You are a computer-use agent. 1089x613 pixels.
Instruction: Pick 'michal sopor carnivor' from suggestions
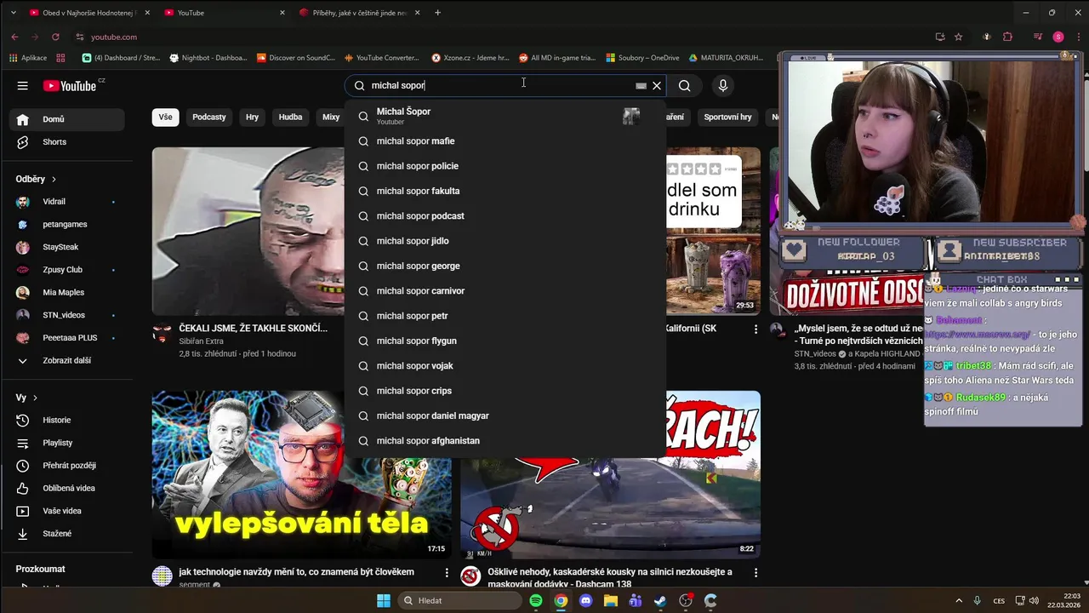[505, 291]
